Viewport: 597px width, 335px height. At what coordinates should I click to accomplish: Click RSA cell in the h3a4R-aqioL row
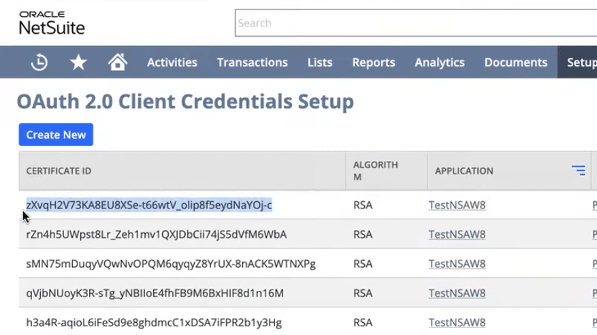363,323
